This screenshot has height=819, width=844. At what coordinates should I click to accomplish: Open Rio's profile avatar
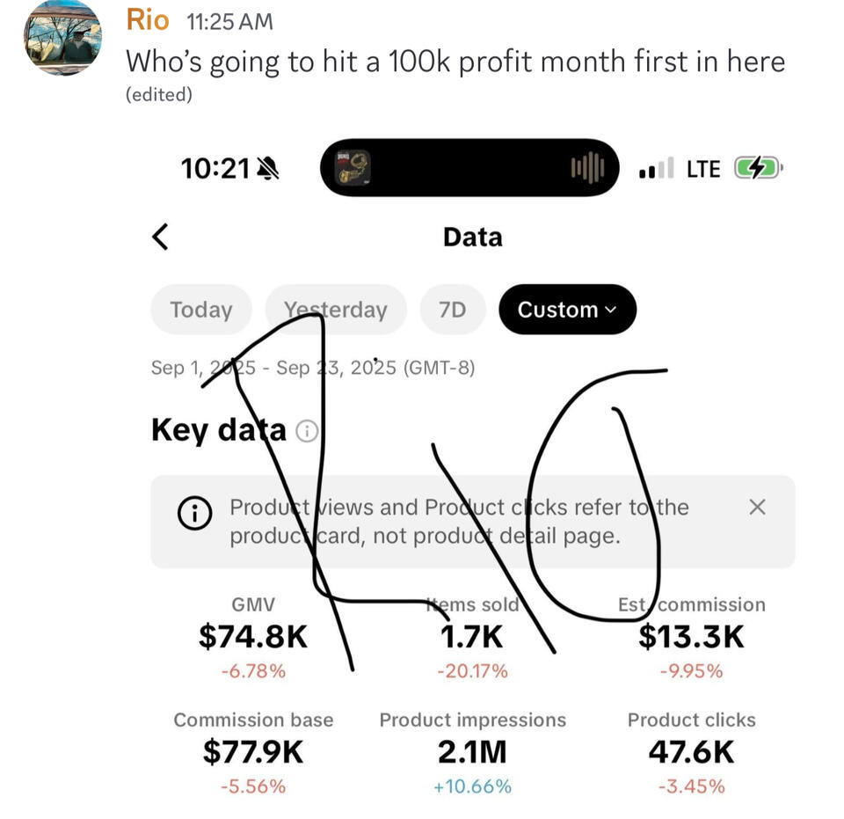62,38
